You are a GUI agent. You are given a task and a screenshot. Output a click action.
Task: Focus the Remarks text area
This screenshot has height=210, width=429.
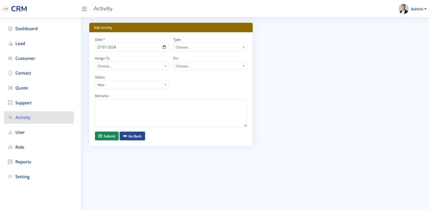click(x=171, y=113)
